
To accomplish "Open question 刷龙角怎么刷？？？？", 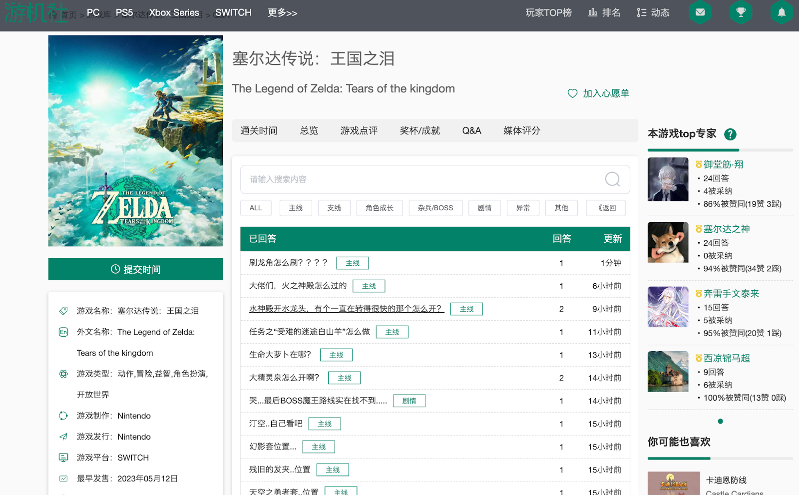I will pyautogui.click(x=288, y=263).
